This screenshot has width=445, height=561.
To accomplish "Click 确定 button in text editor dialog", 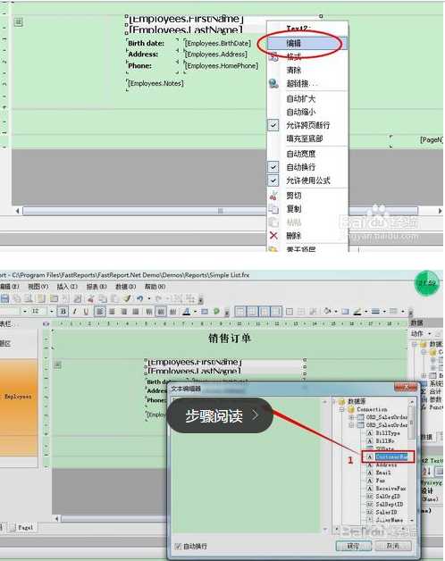I will (x=353, y=546).
